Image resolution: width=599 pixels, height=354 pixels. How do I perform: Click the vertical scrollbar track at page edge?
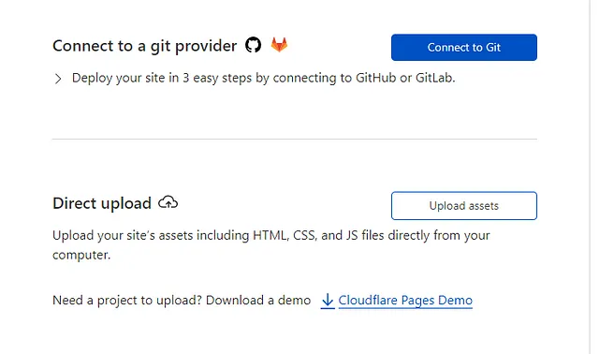click(594, 177)
